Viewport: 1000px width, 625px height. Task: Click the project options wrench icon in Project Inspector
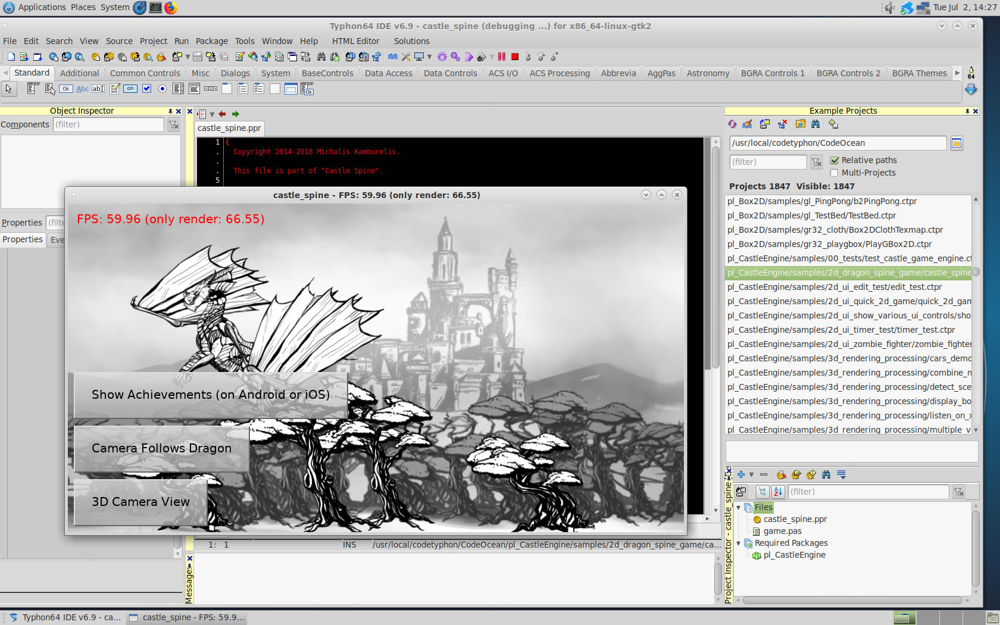(x=782, y=474)
